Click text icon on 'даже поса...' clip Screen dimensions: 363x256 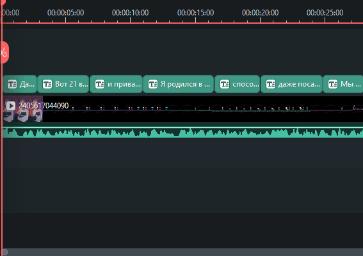click(x=270, y=84)
